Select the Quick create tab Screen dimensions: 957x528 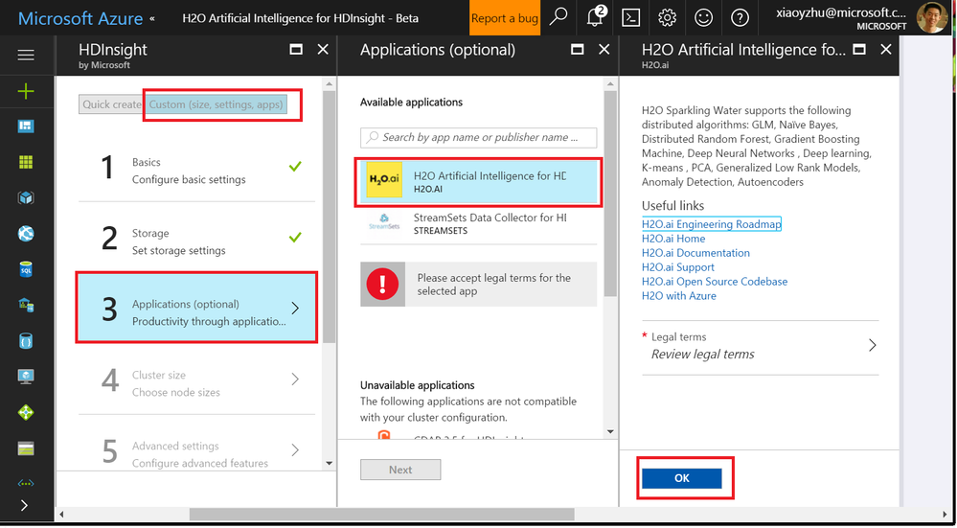111,104
